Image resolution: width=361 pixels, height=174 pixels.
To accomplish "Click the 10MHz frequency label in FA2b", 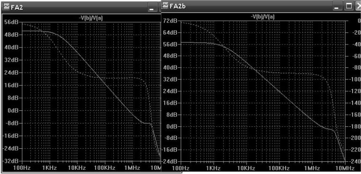I will click(345, 168).
